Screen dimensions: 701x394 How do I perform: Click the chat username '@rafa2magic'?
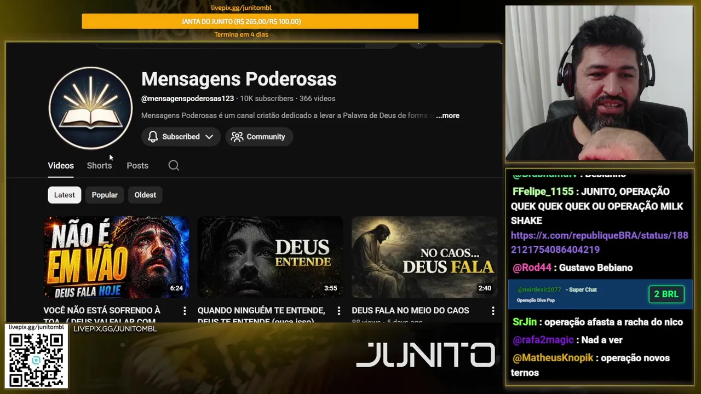(543, 340)
